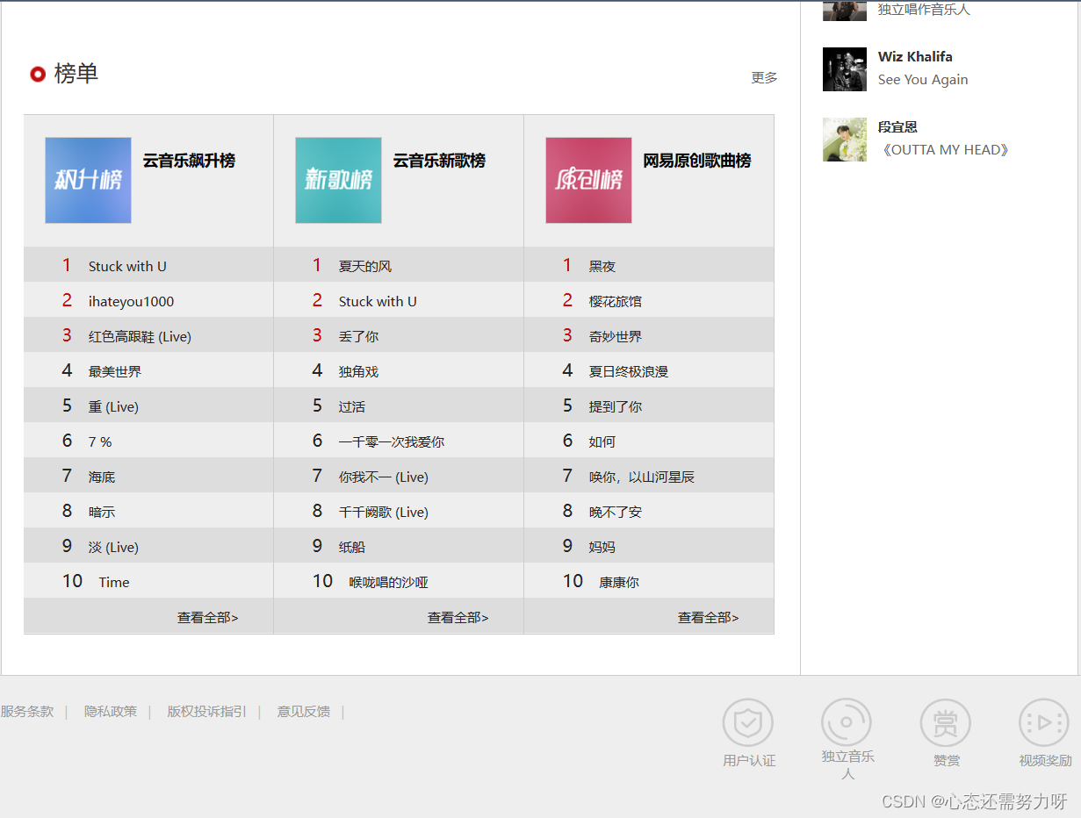Select song 樱花旅馆
The width and height of the screenshot is (1081, 818).
coord(616,302)
